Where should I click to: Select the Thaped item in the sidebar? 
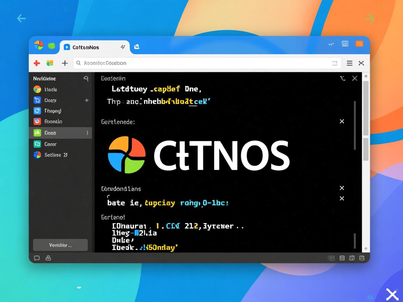click(x=52, y=111)
